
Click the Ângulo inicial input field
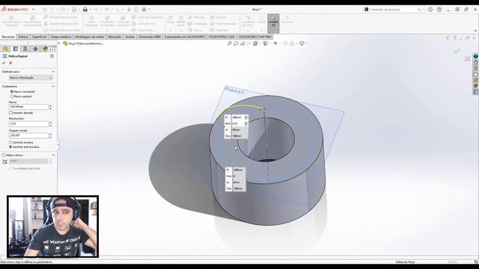pyautogui.click(x=28, y=135)
